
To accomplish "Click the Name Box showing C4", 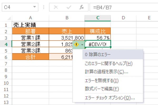I will point(20,7).
